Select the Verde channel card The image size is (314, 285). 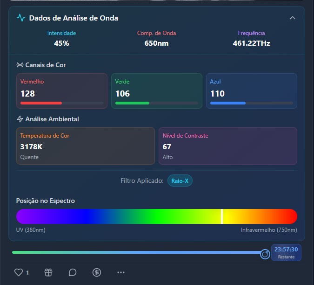click(x=157, y=91)
